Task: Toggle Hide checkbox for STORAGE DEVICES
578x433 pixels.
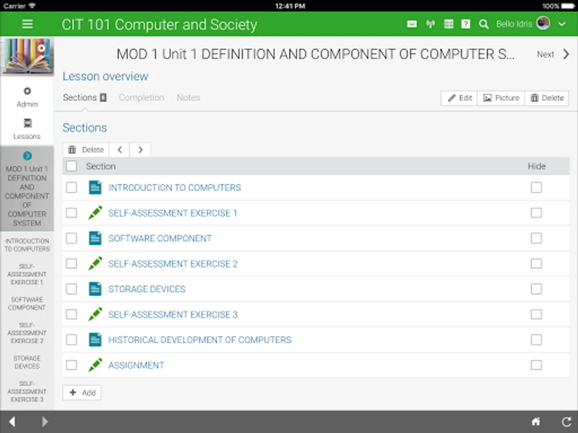Action: 536,289
